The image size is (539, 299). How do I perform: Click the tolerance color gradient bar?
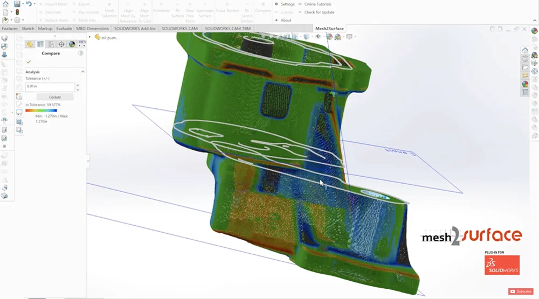tap(40, 110)
